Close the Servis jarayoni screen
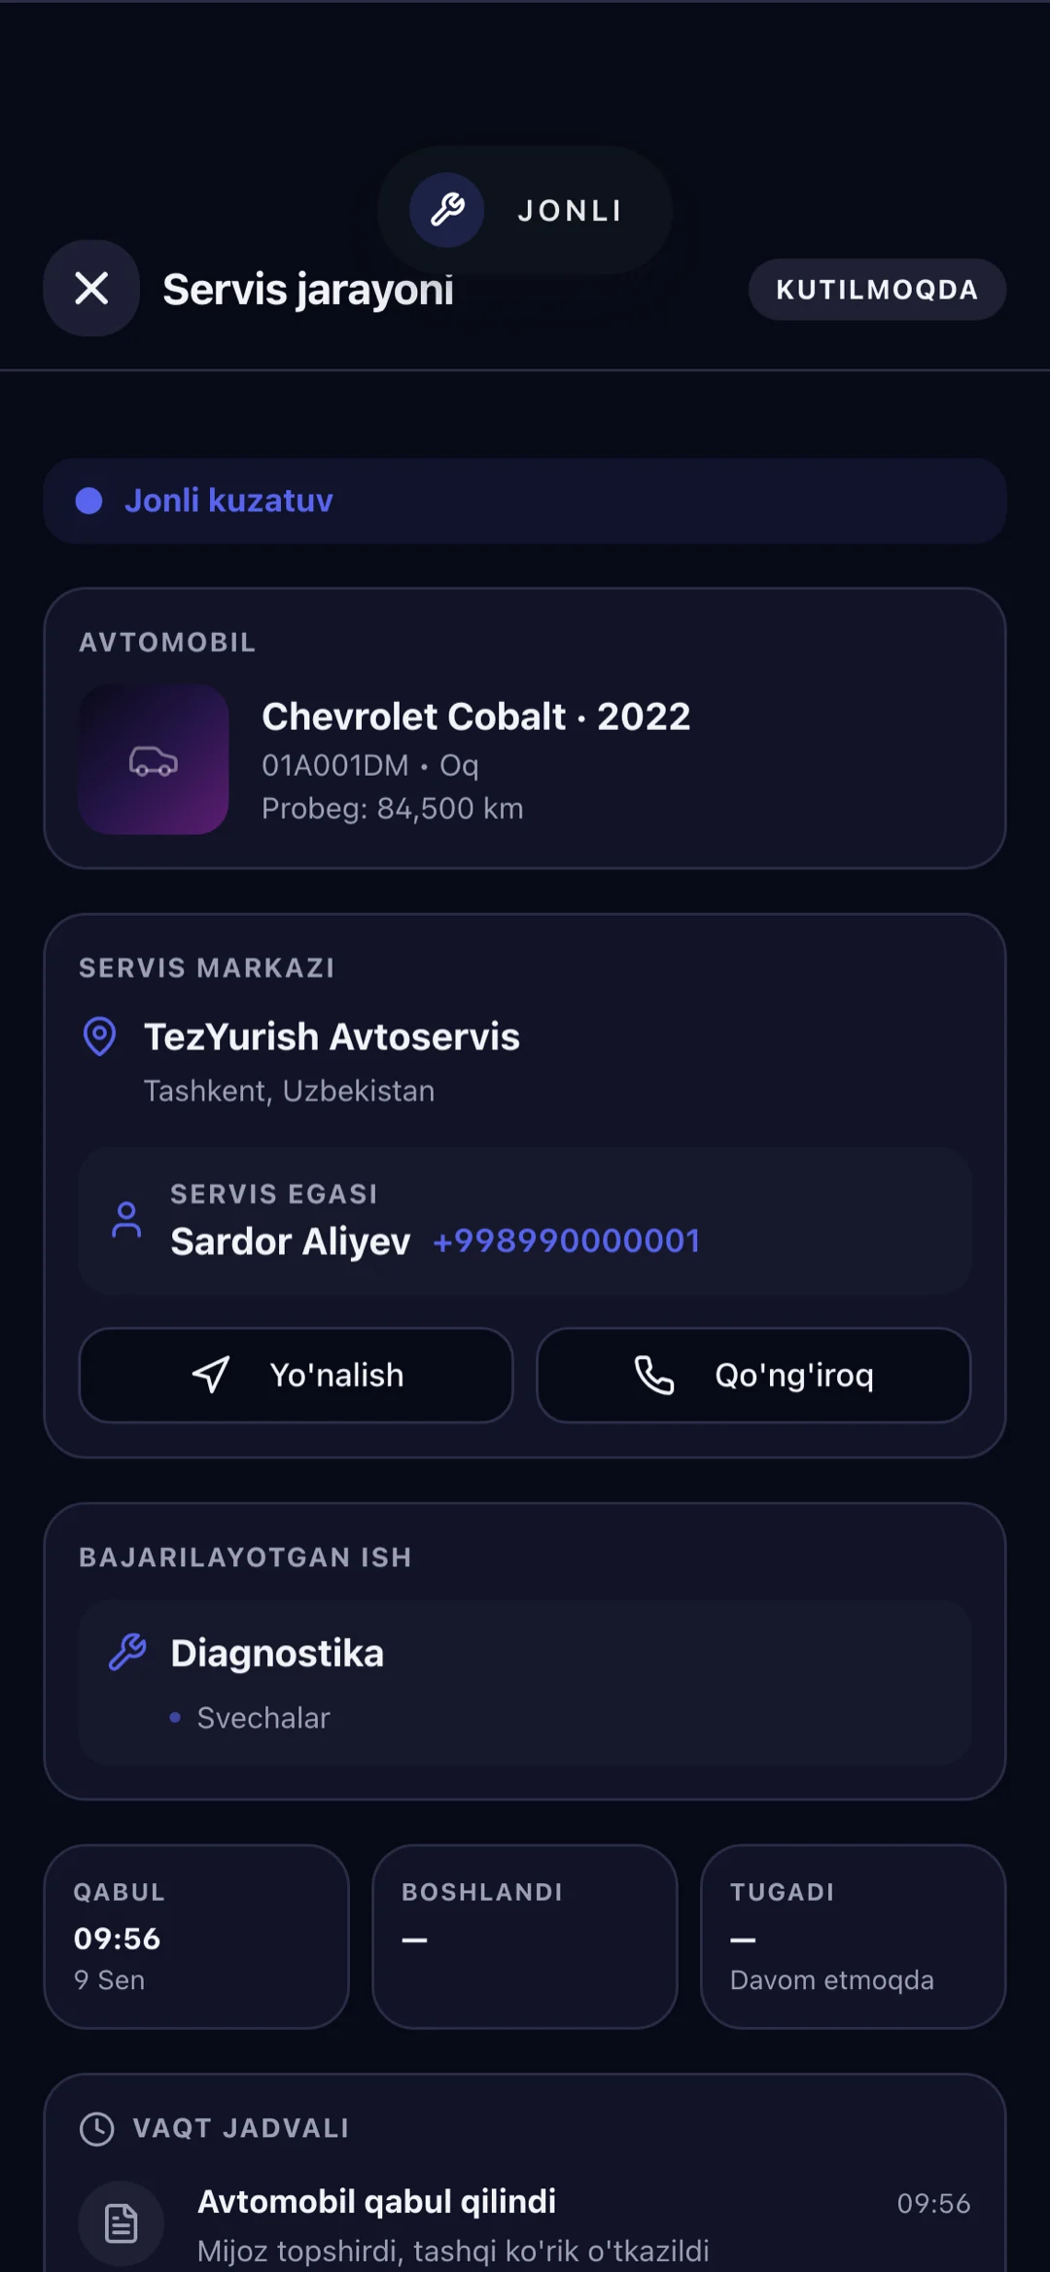This screenshot has width=1050, height=2272. [x=91, y=288]
